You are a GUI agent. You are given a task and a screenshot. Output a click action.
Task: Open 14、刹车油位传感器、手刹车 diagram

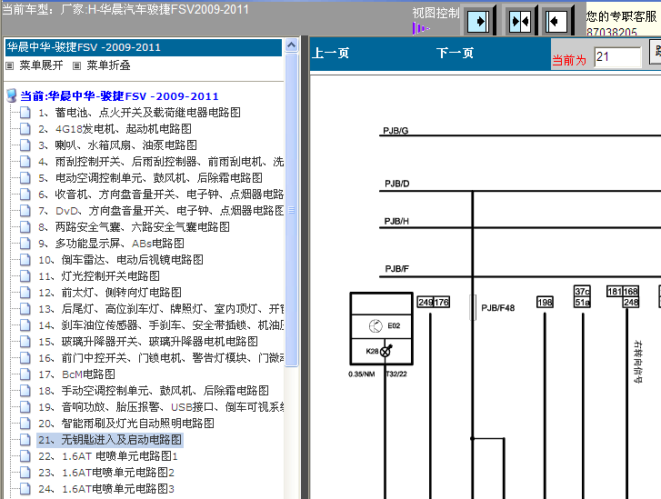click(x=161, y=325)
